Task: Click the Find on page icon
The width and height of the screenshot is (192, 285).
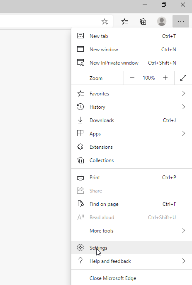Action: (80, 204)
